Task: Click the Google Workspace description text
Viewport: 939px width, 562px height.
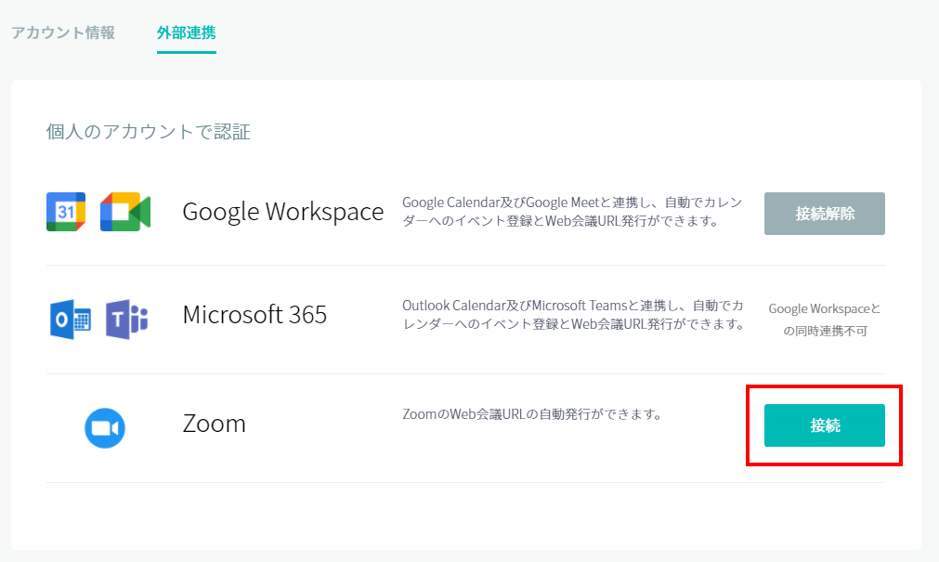Action: coord(572,212)
